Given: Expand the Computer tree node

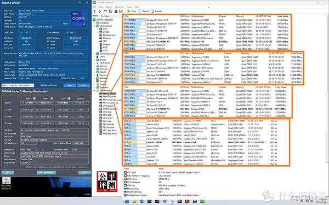Looking at the screenshot, I should pyautogui.click(x=94, y=23).
